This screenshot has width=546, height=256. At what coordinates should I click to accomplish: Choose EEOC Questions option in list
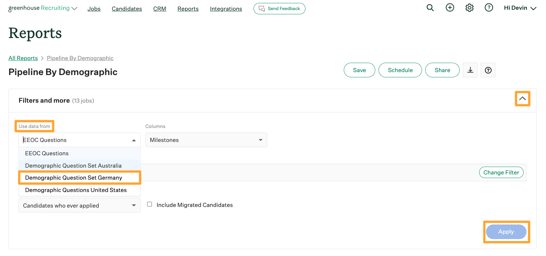pos(80,153)
